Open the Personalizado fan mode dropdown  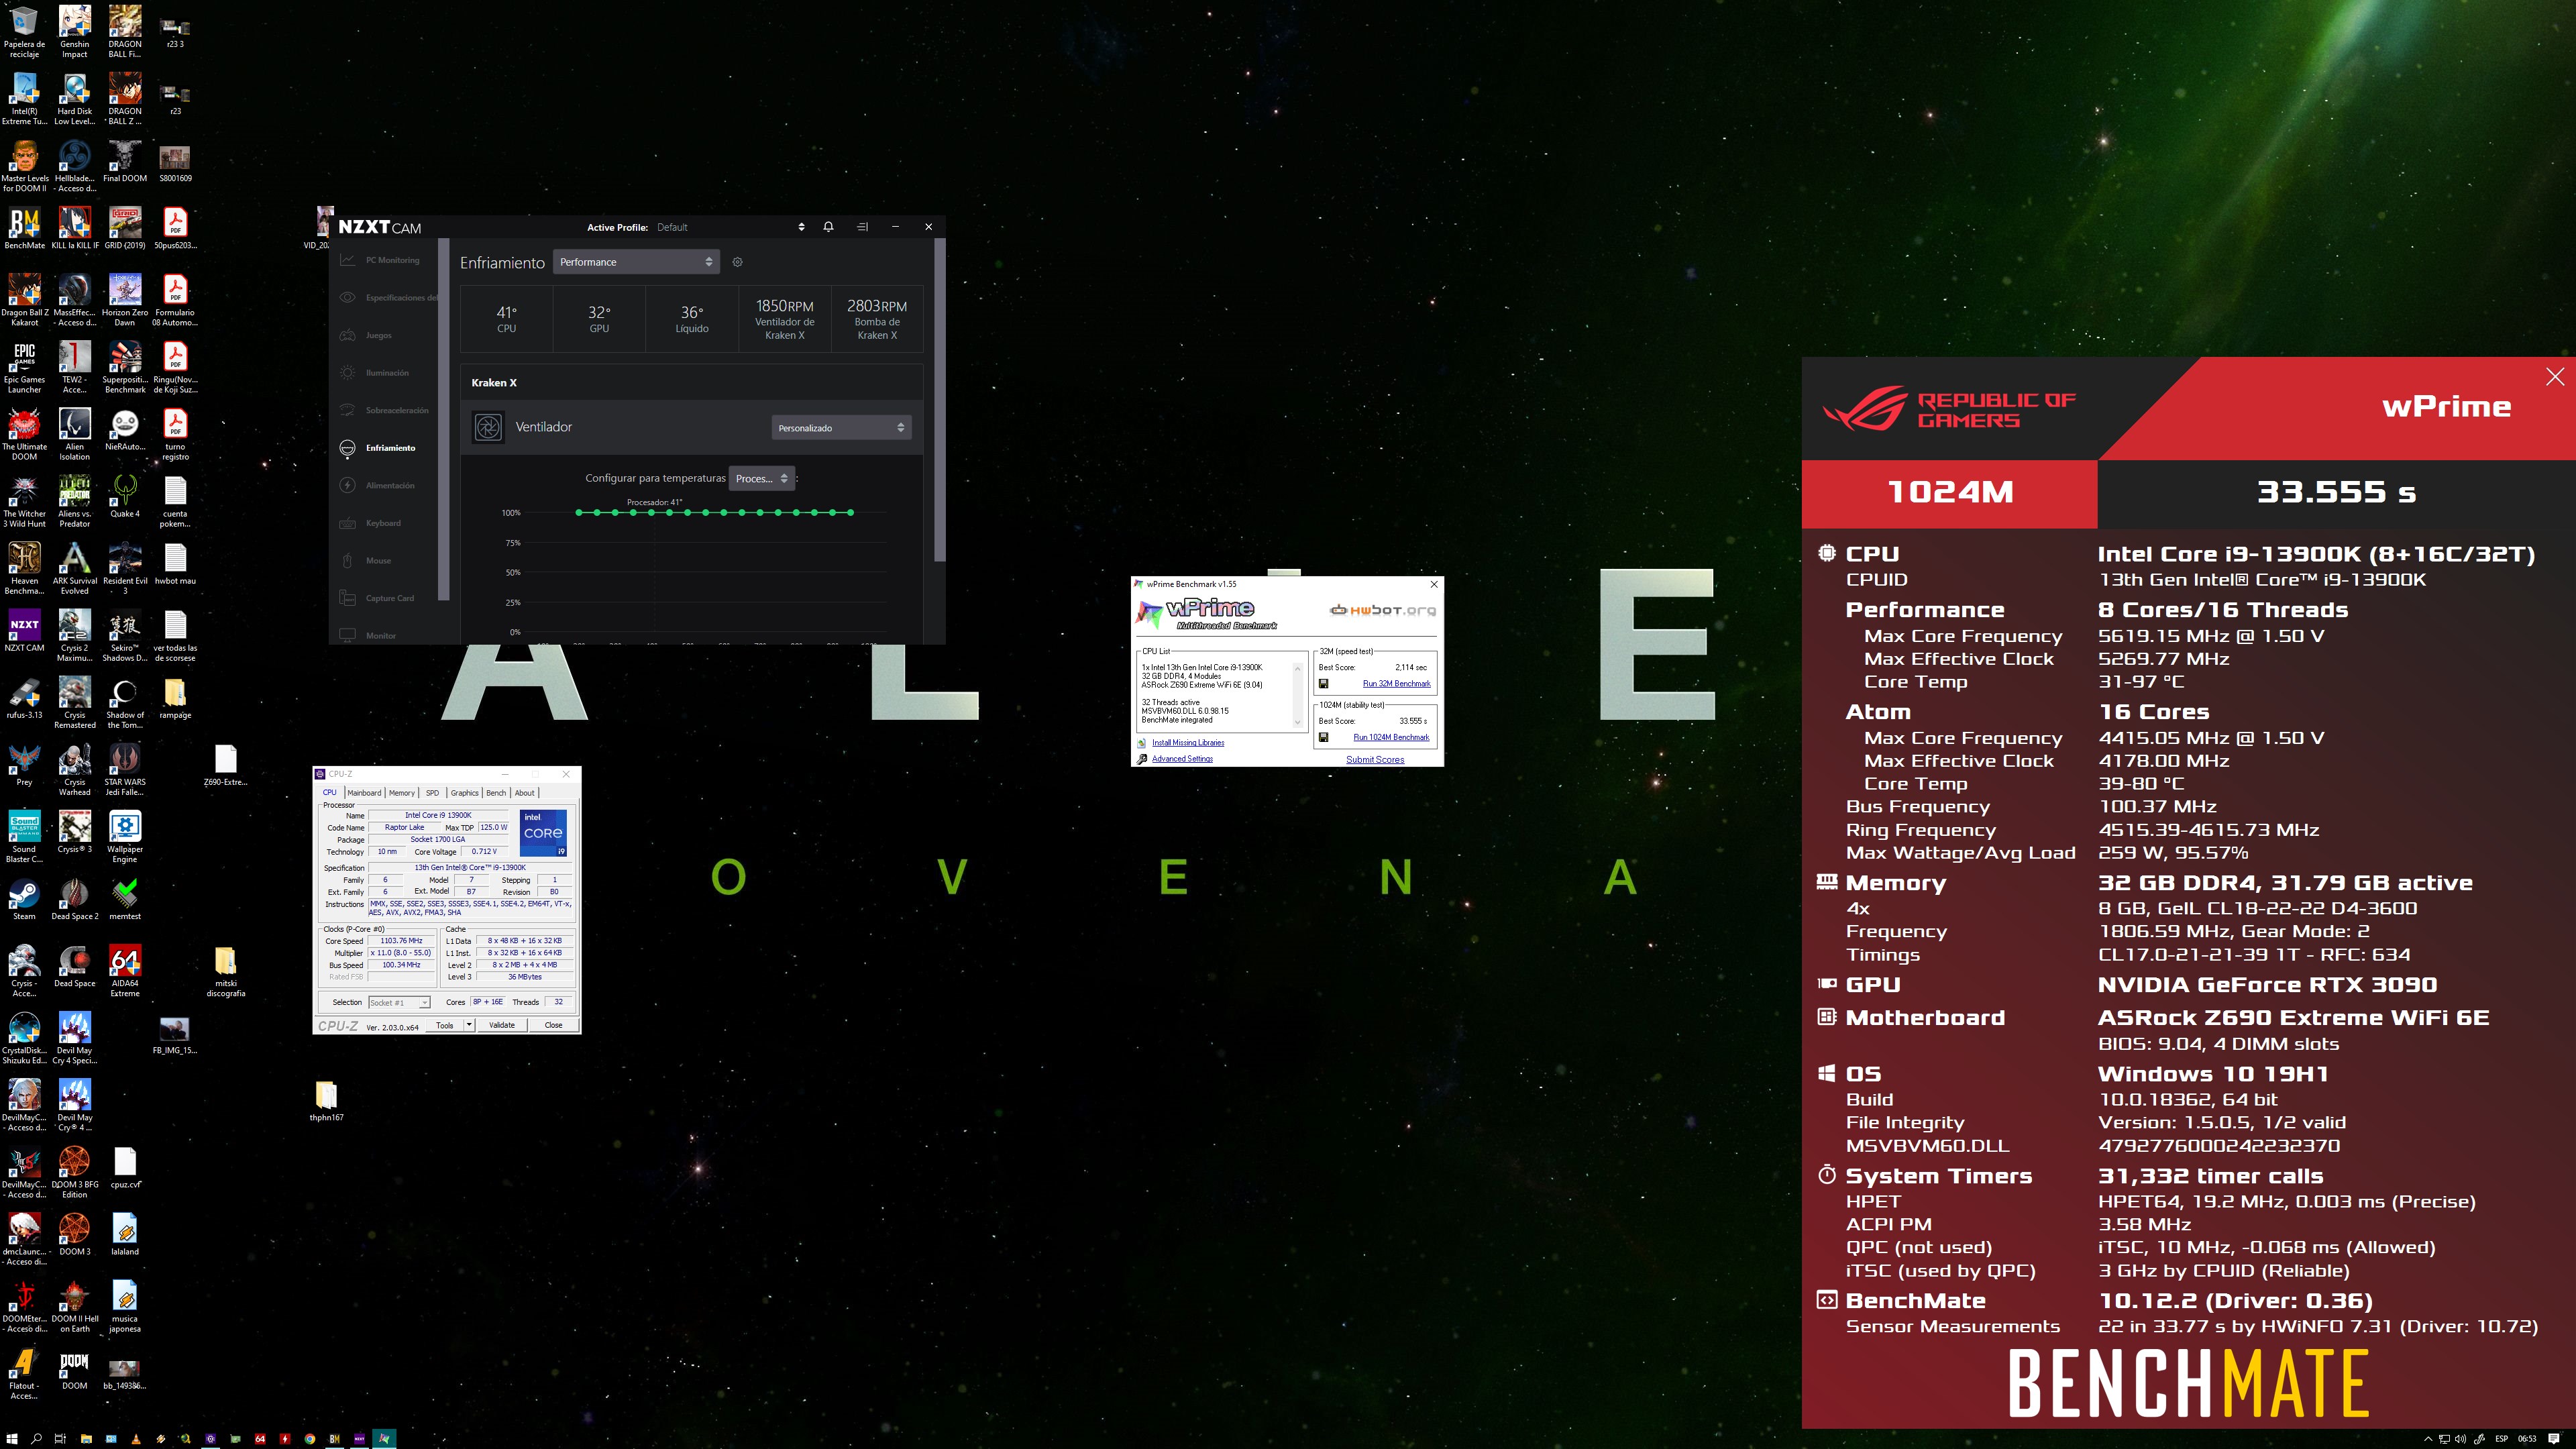coord(841,427)
